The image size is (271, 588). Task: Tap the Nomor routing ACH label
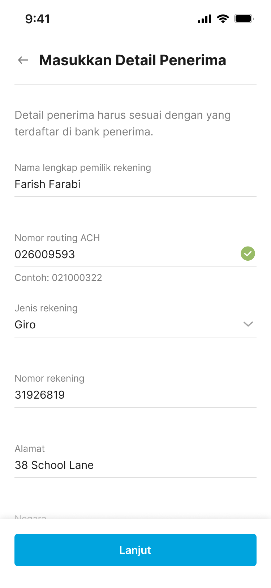(x=57, y=238)
